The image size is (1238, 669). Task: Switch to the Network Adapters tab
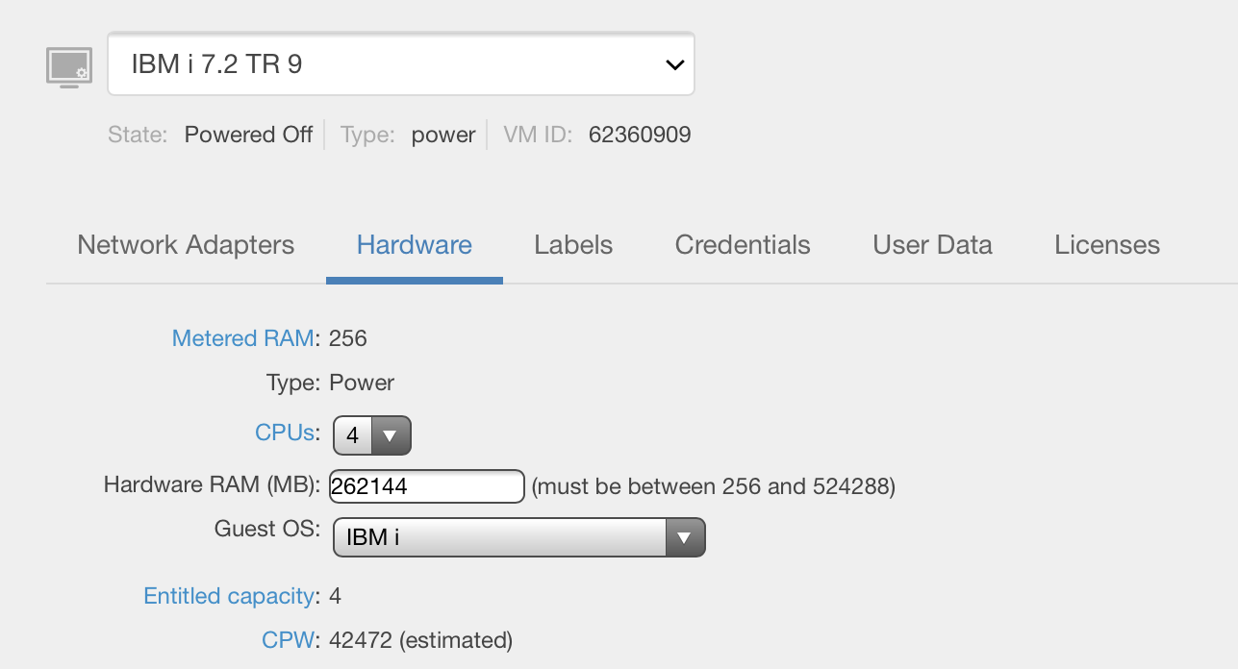186,245
